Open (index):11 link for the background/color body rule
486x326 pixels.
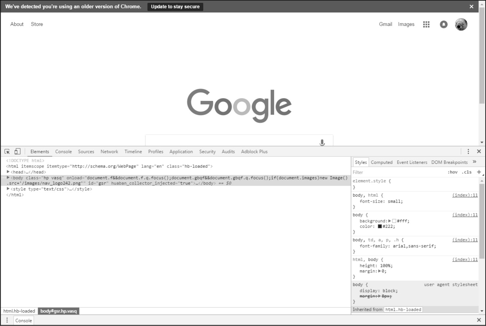click(x=465, y=215)
